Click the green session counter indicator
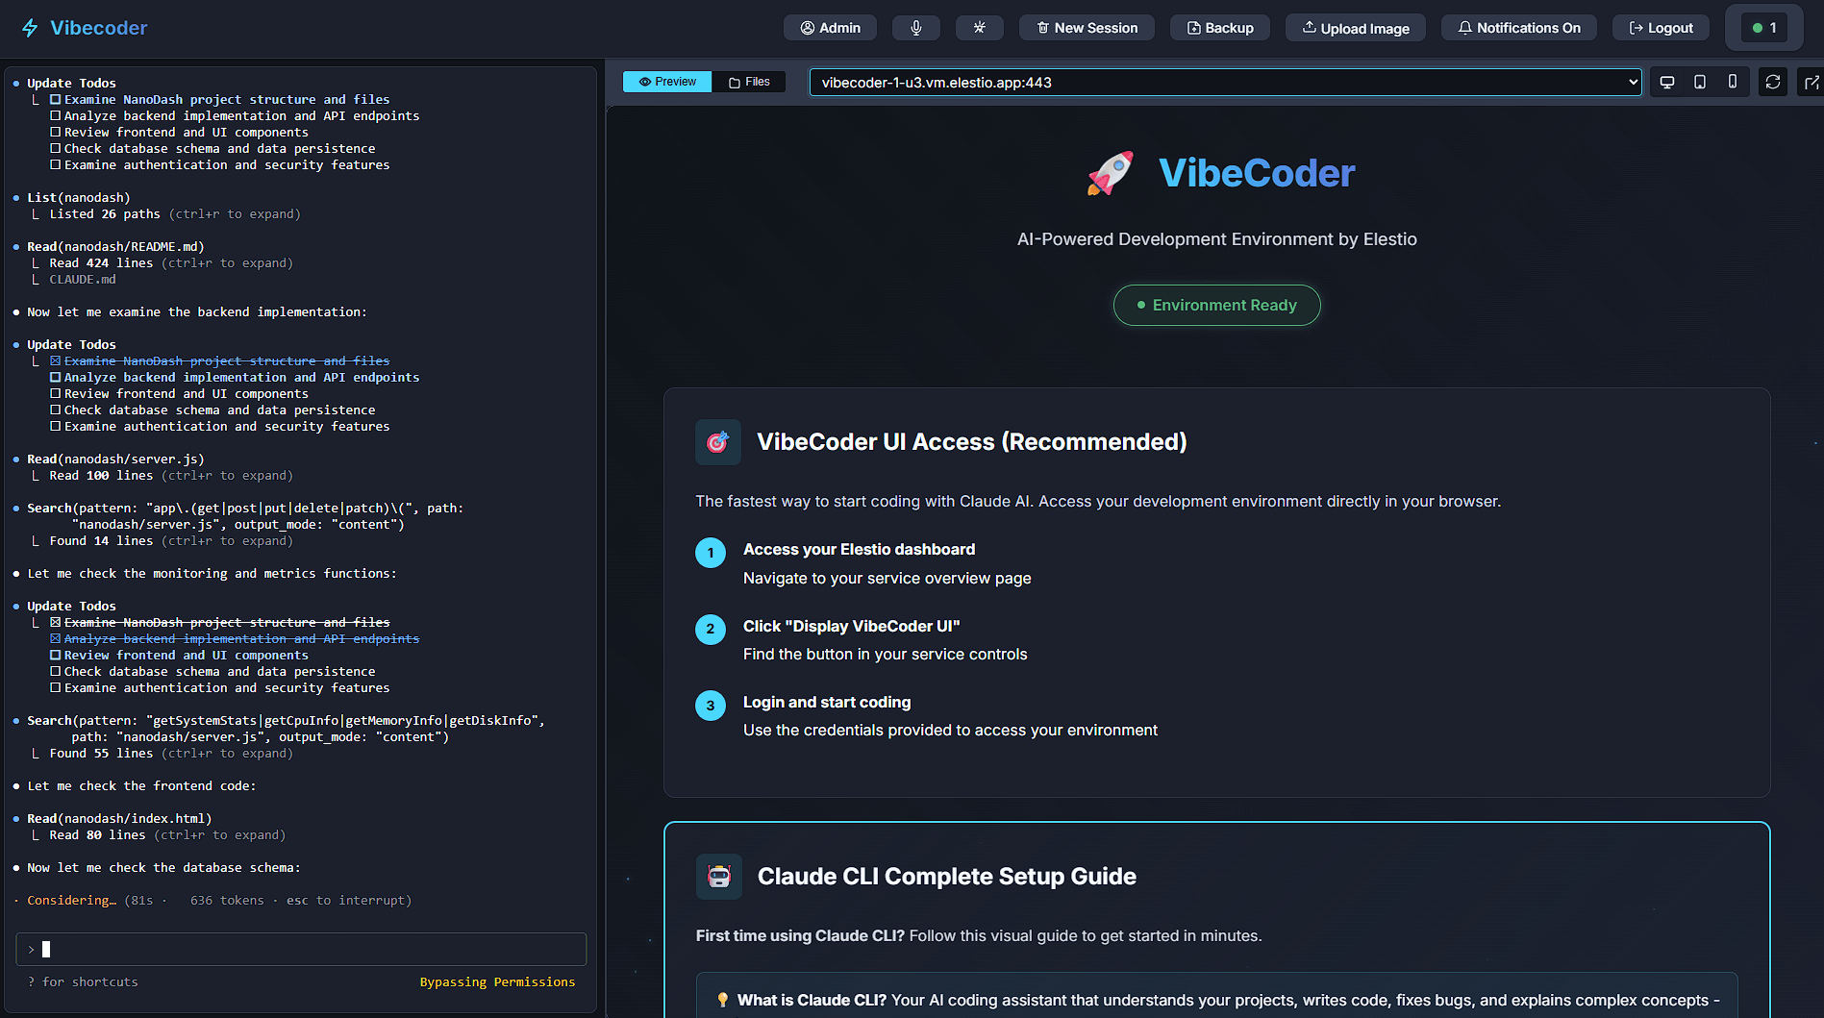The height and width of the screenshot is (1018, 1824). [1763, 27]
